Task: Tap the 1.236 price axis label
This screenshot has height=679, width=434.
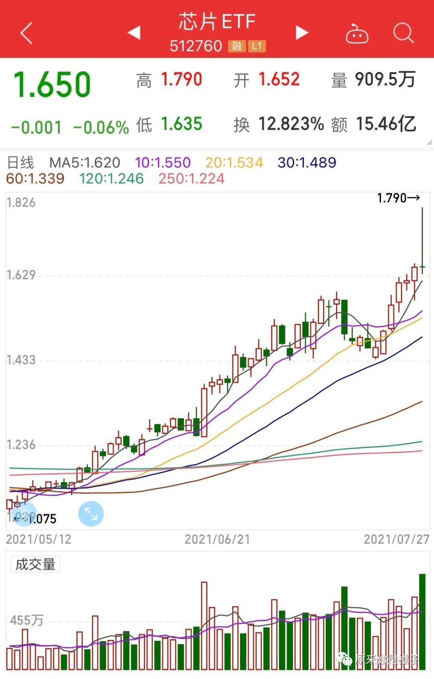Action: tap(21, 445)
